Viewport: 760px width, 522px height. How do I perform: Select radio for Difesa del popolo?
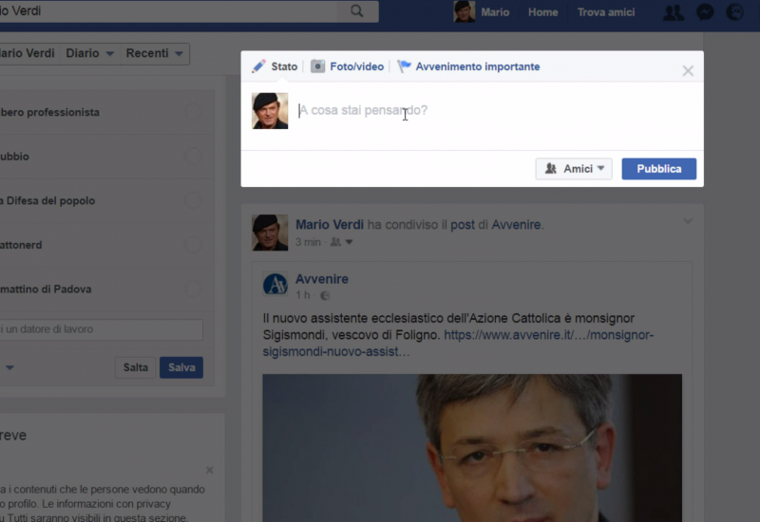tap(194, 200)
